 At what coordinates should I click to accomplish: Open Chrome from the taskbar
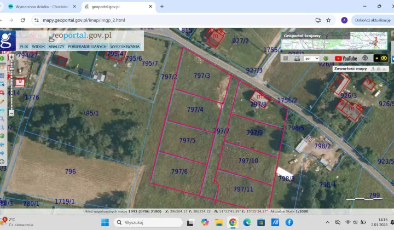tap(233, 222)
